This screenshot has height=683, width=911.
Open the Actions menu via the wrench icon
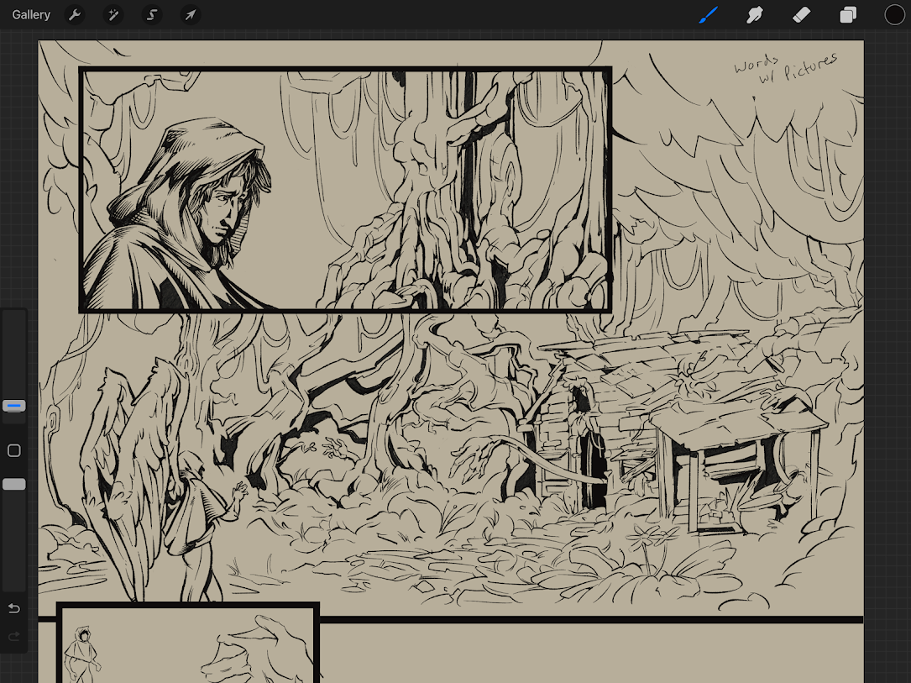(75, 14)
